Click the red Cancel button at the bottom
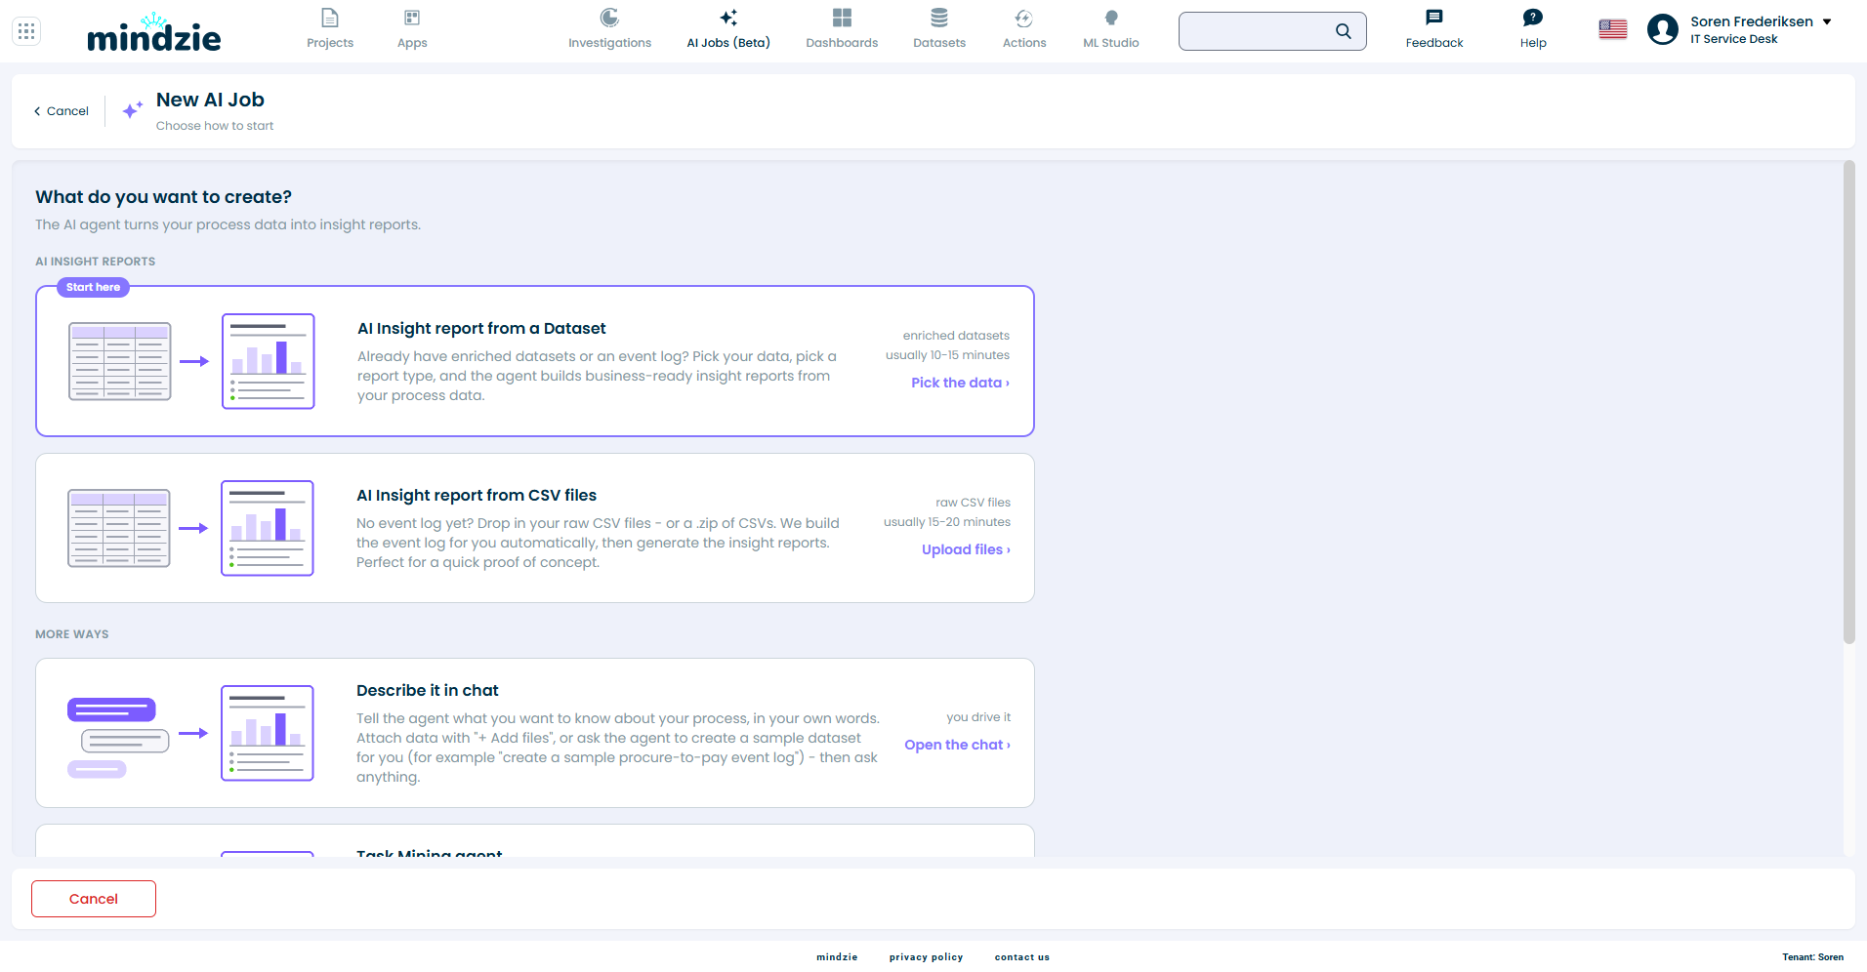The height and width of the screenshot is (972, 1867). pyautogui.click(x=94, y=899)
